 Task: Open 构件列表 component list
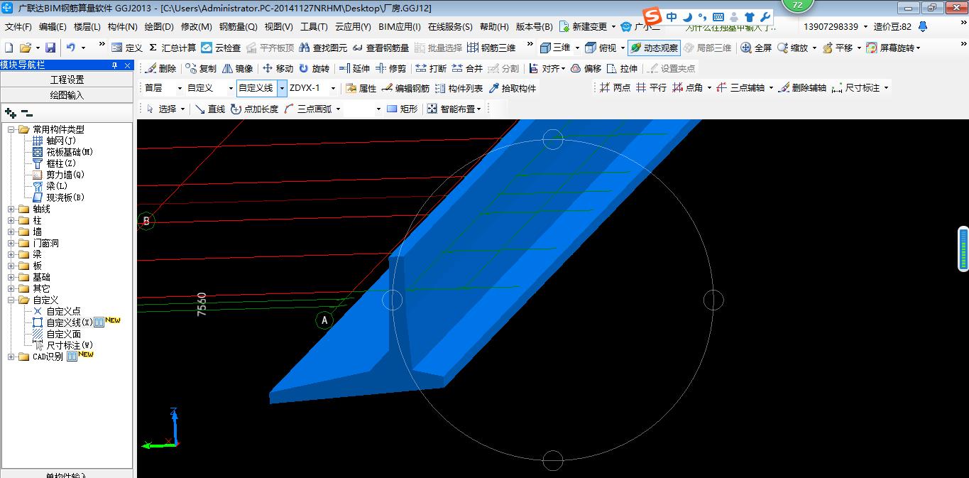[459, 88]
